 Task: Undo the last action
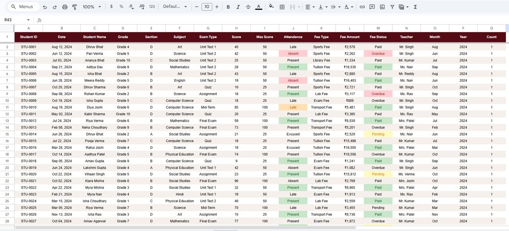[x=45, y=7]
